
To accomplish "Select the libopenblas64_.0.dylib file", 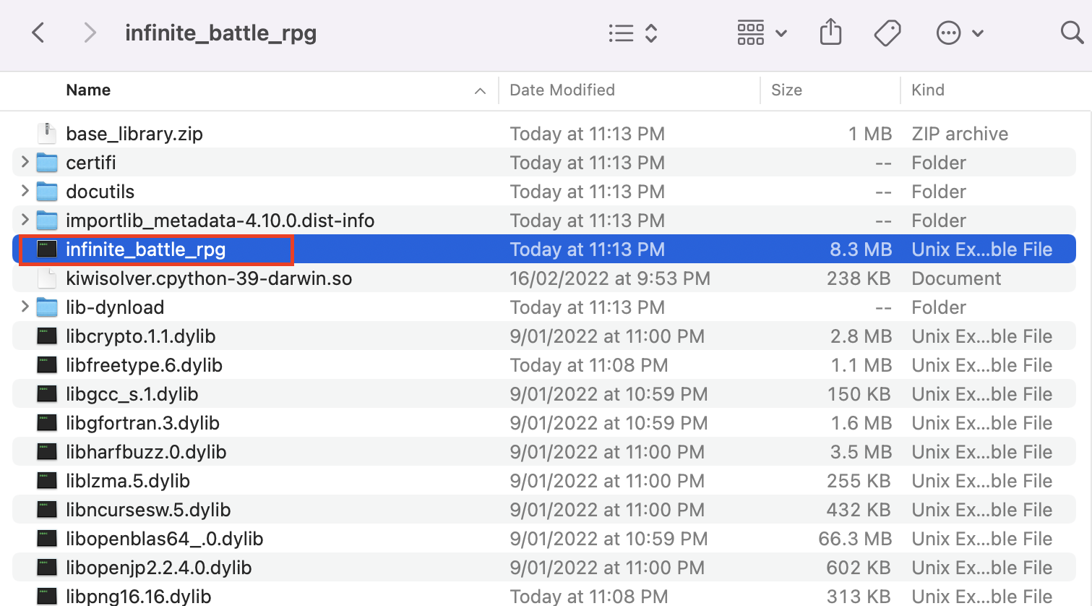I will click(x=164, y=539).
